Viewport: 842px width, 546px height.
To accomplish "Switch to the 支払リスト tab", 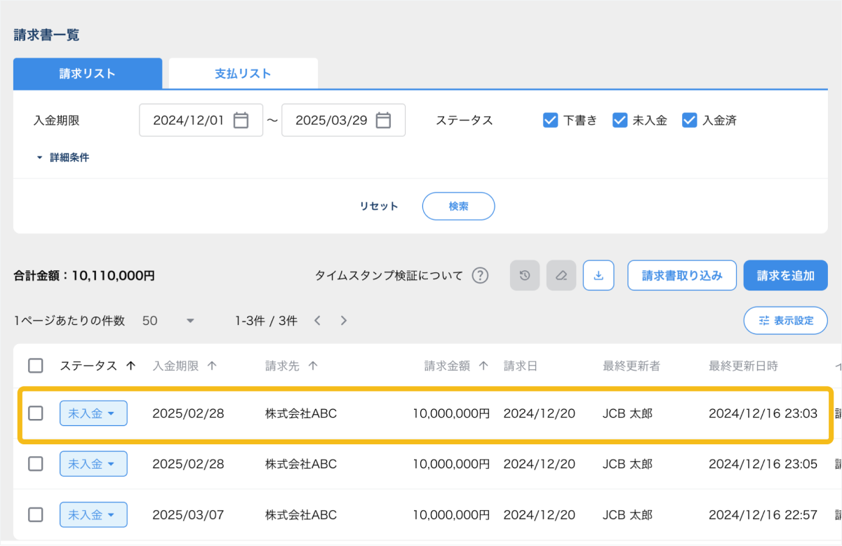I will (x=243, y=74).
